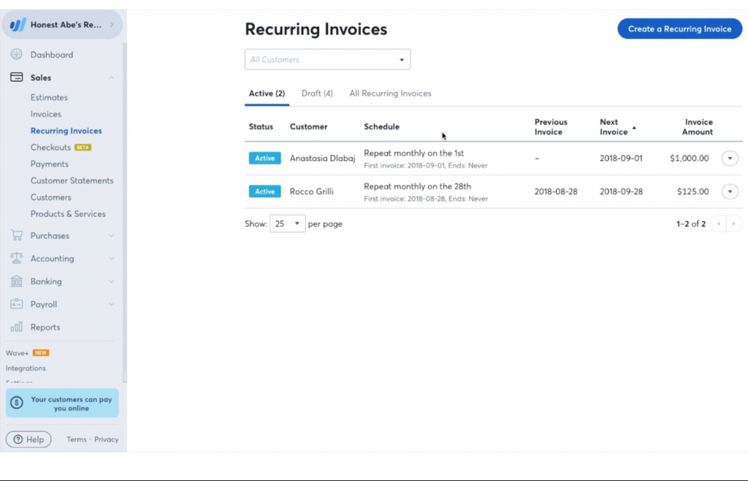Image resolution: width=748 pixels, height=481 pixels.
Task: Switch to the Draft (4) tab
Action: pyautogui.click(x=316, y=94)
